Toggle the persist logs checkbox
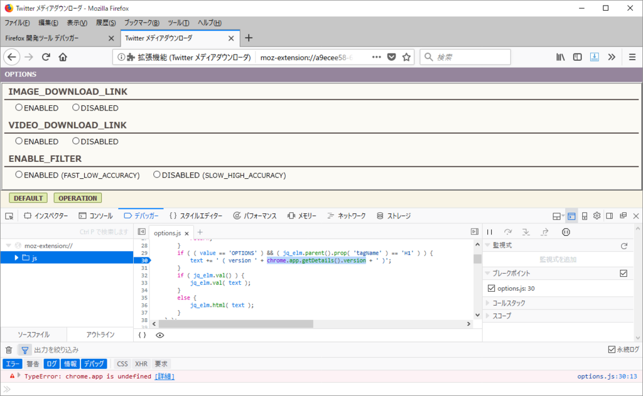Screen dimensions: 643x396 coord(612,350)
